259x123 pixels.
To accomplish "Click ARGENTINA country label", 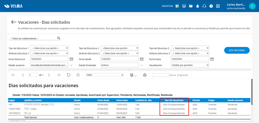I will click(167, 6).
